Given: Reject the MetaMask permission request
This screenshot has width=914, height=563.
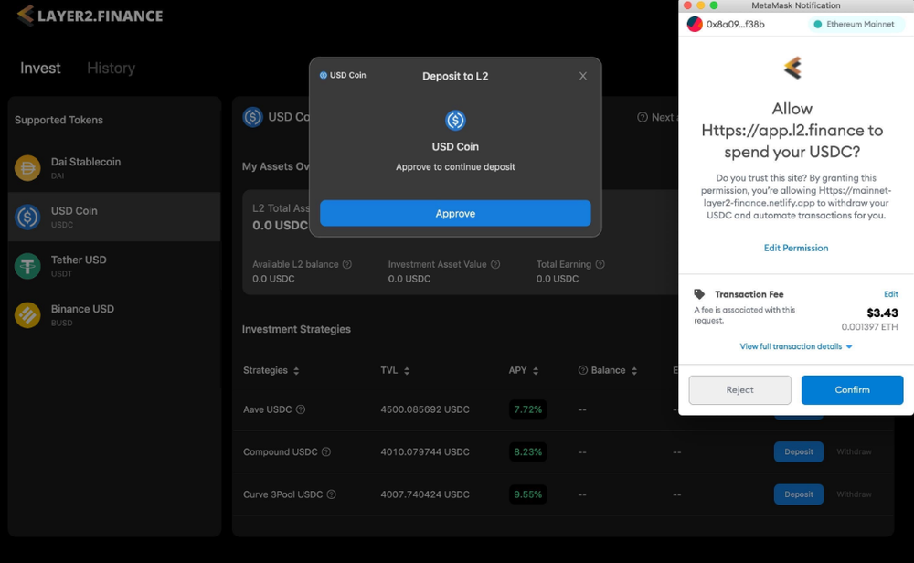Looking at the screenshot, I should (x=739, y=390).
